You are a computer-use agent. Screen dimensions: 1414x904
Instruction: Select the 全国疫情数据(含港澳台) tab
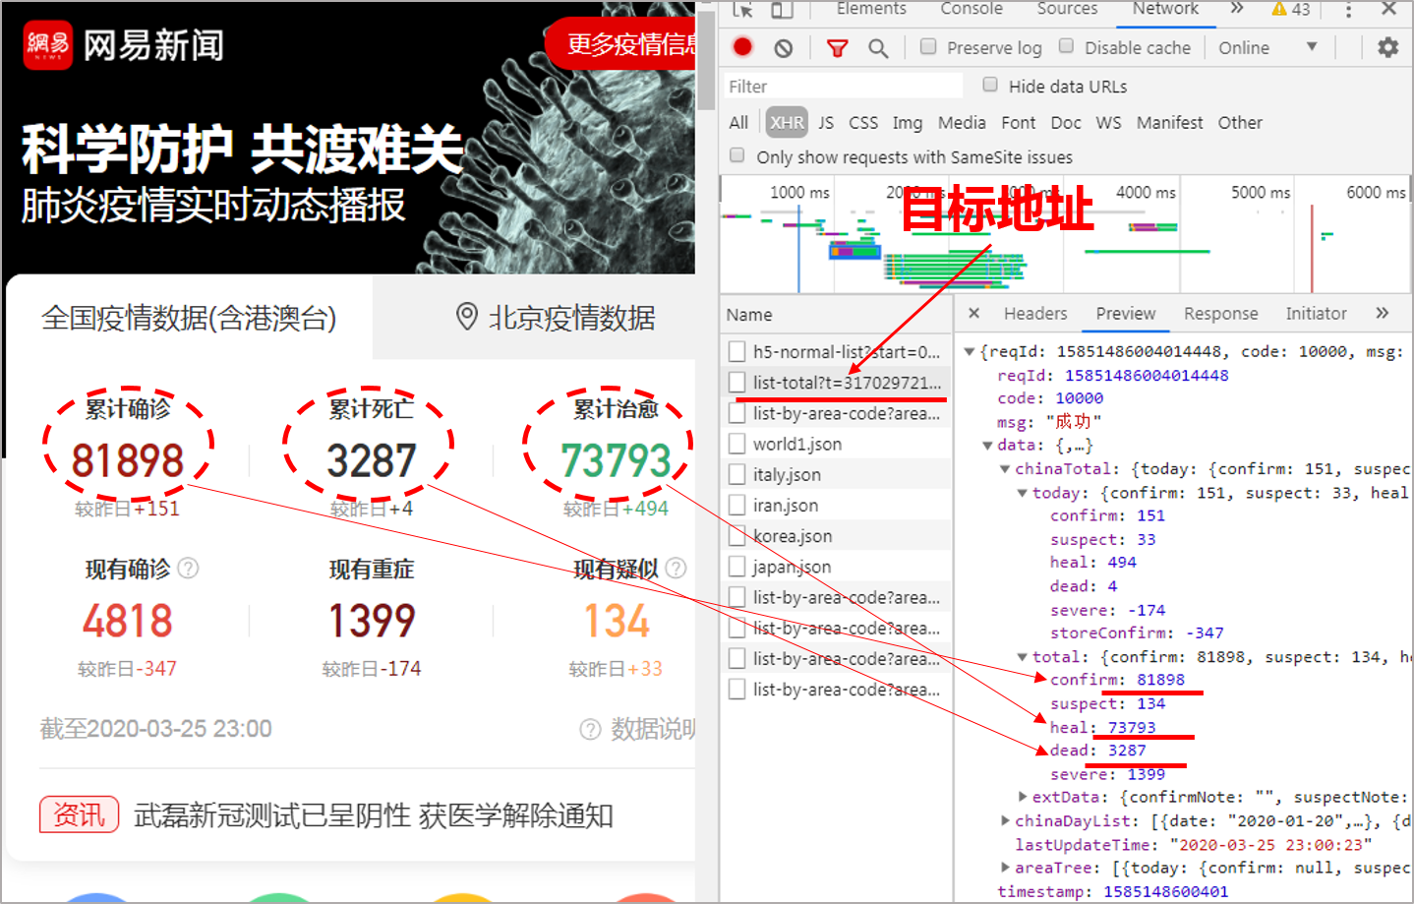(x=189, y=318)
